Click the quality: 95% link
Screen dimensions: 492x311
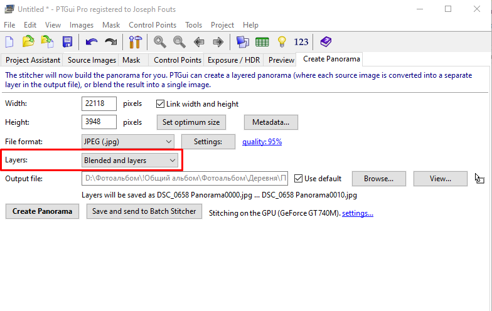(262, 142)
